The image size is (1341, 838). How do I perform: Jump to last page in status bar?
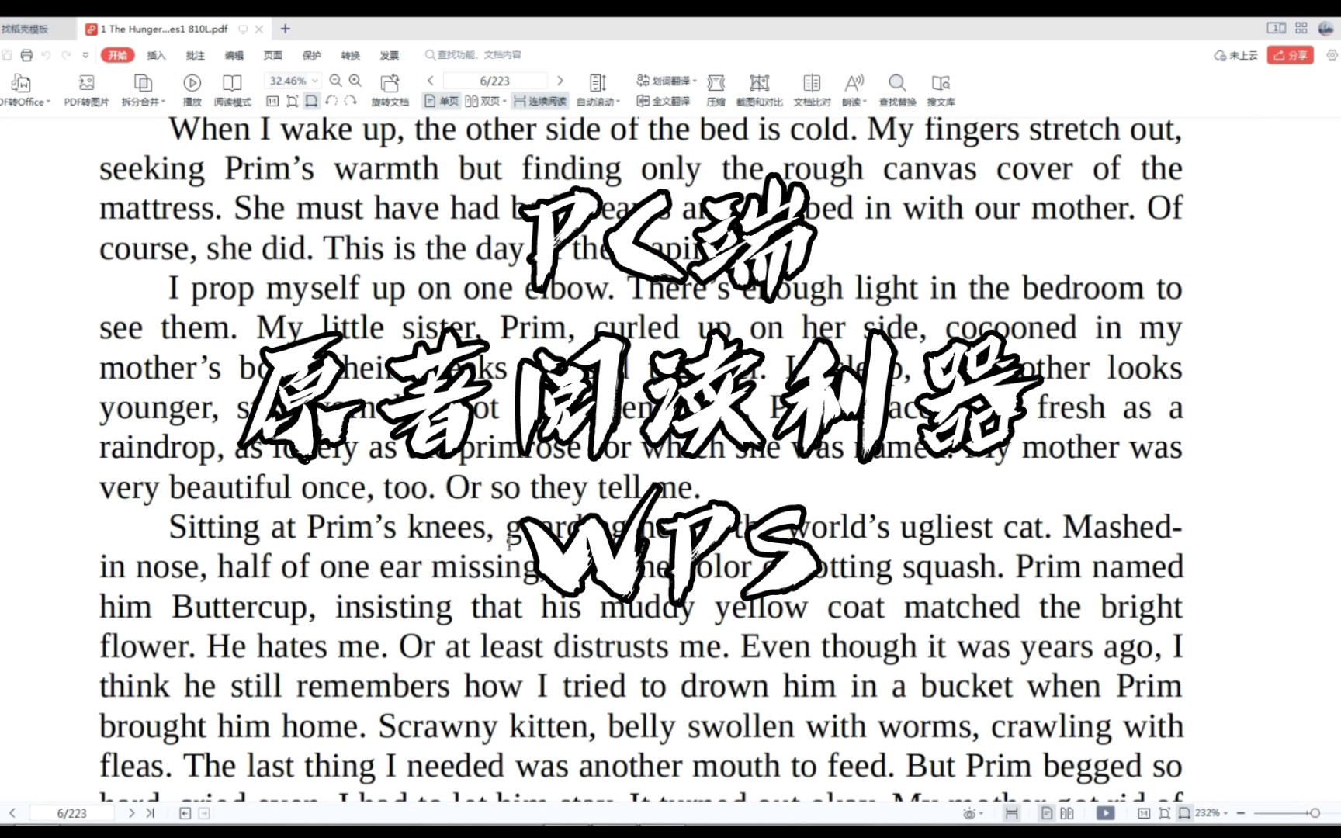tap(150, 813)
